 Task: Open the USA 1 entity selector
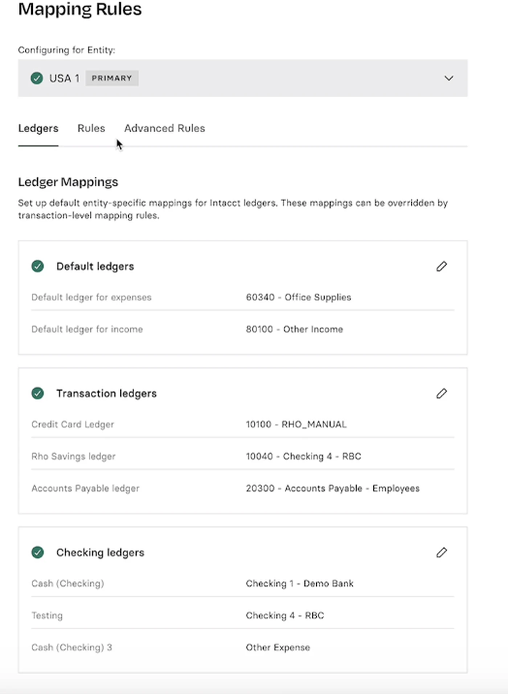(243, 78)
